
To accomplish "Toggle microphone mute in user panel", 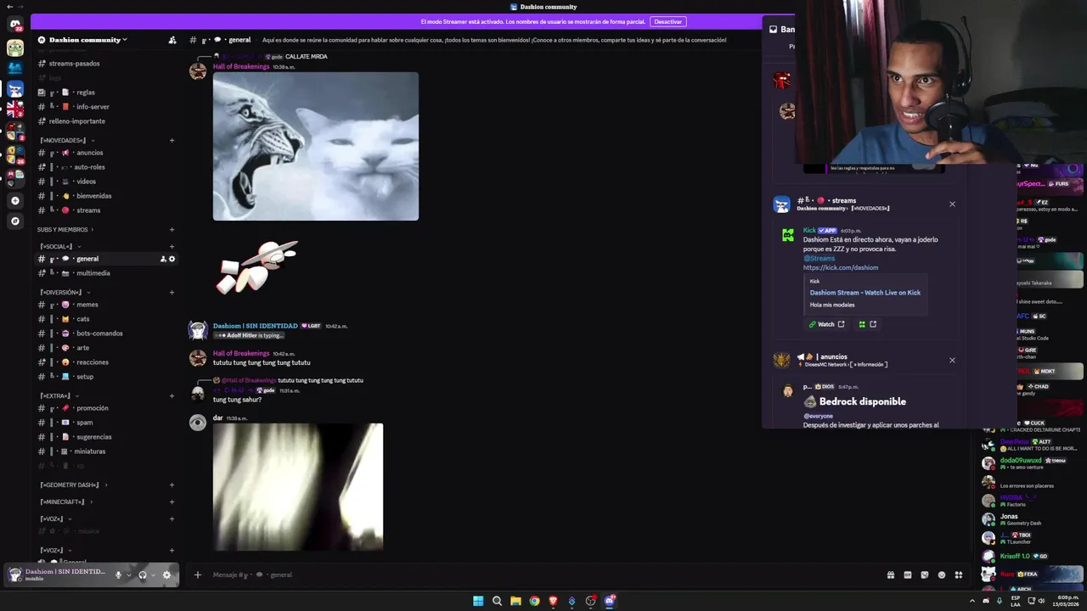I will click(x=118, y=575).
